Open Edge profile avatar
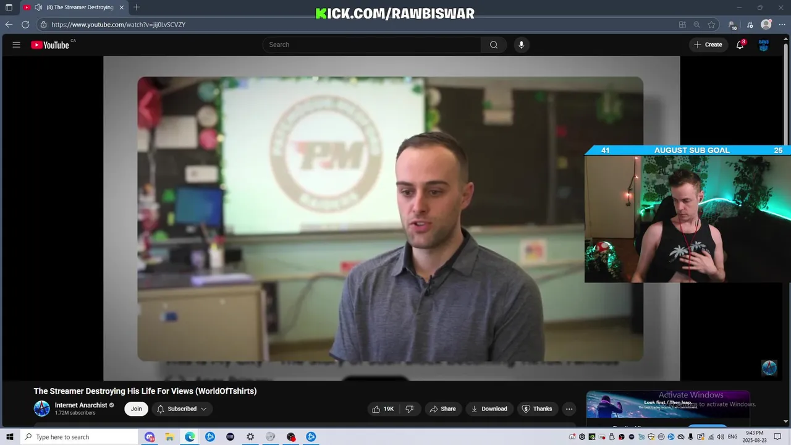 pyautogui.click(x=766, y=25)
